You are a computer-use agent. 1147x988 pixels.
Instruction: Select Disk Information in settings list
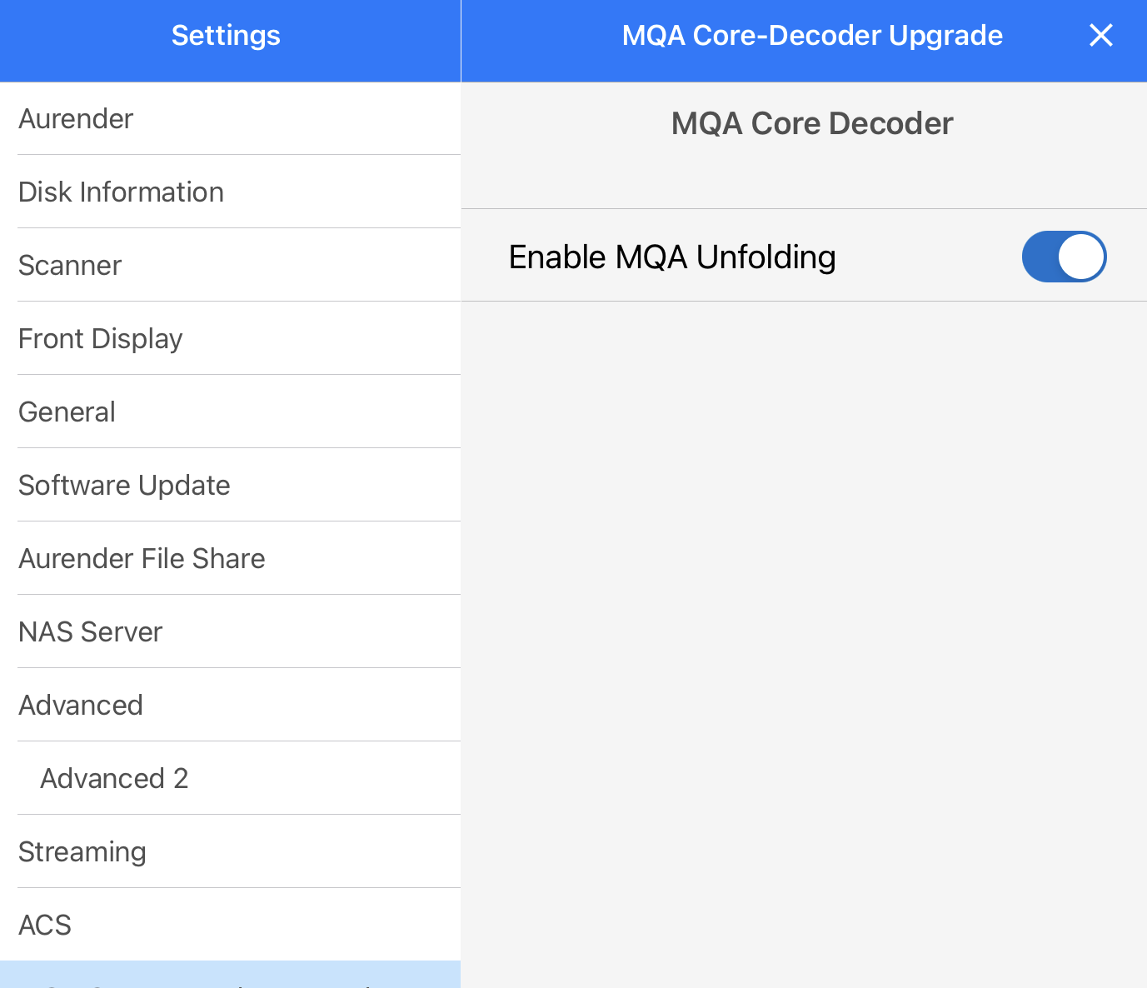[x=230, y=192]
